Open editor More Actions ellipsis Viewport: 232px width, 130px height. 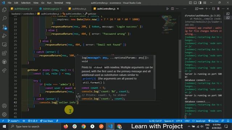click(x=177, y=9)
